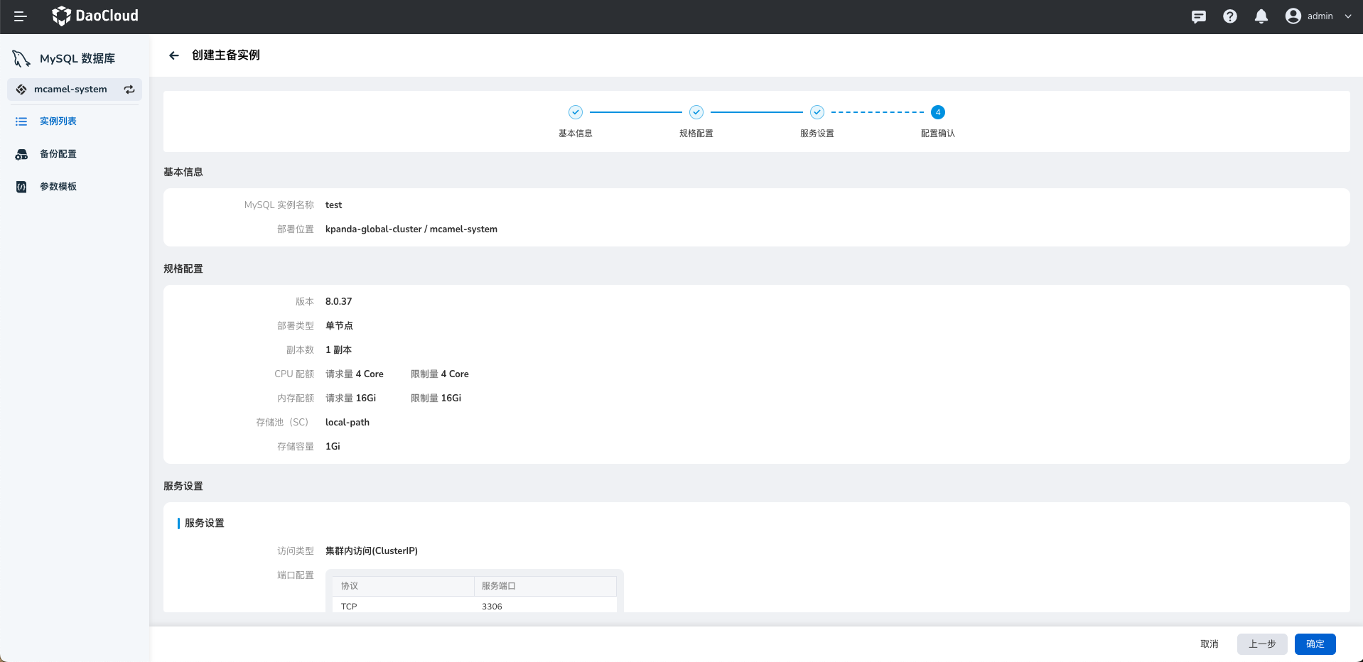
Task: Open notifications bell icon
Action: (x=1261, y=16)
